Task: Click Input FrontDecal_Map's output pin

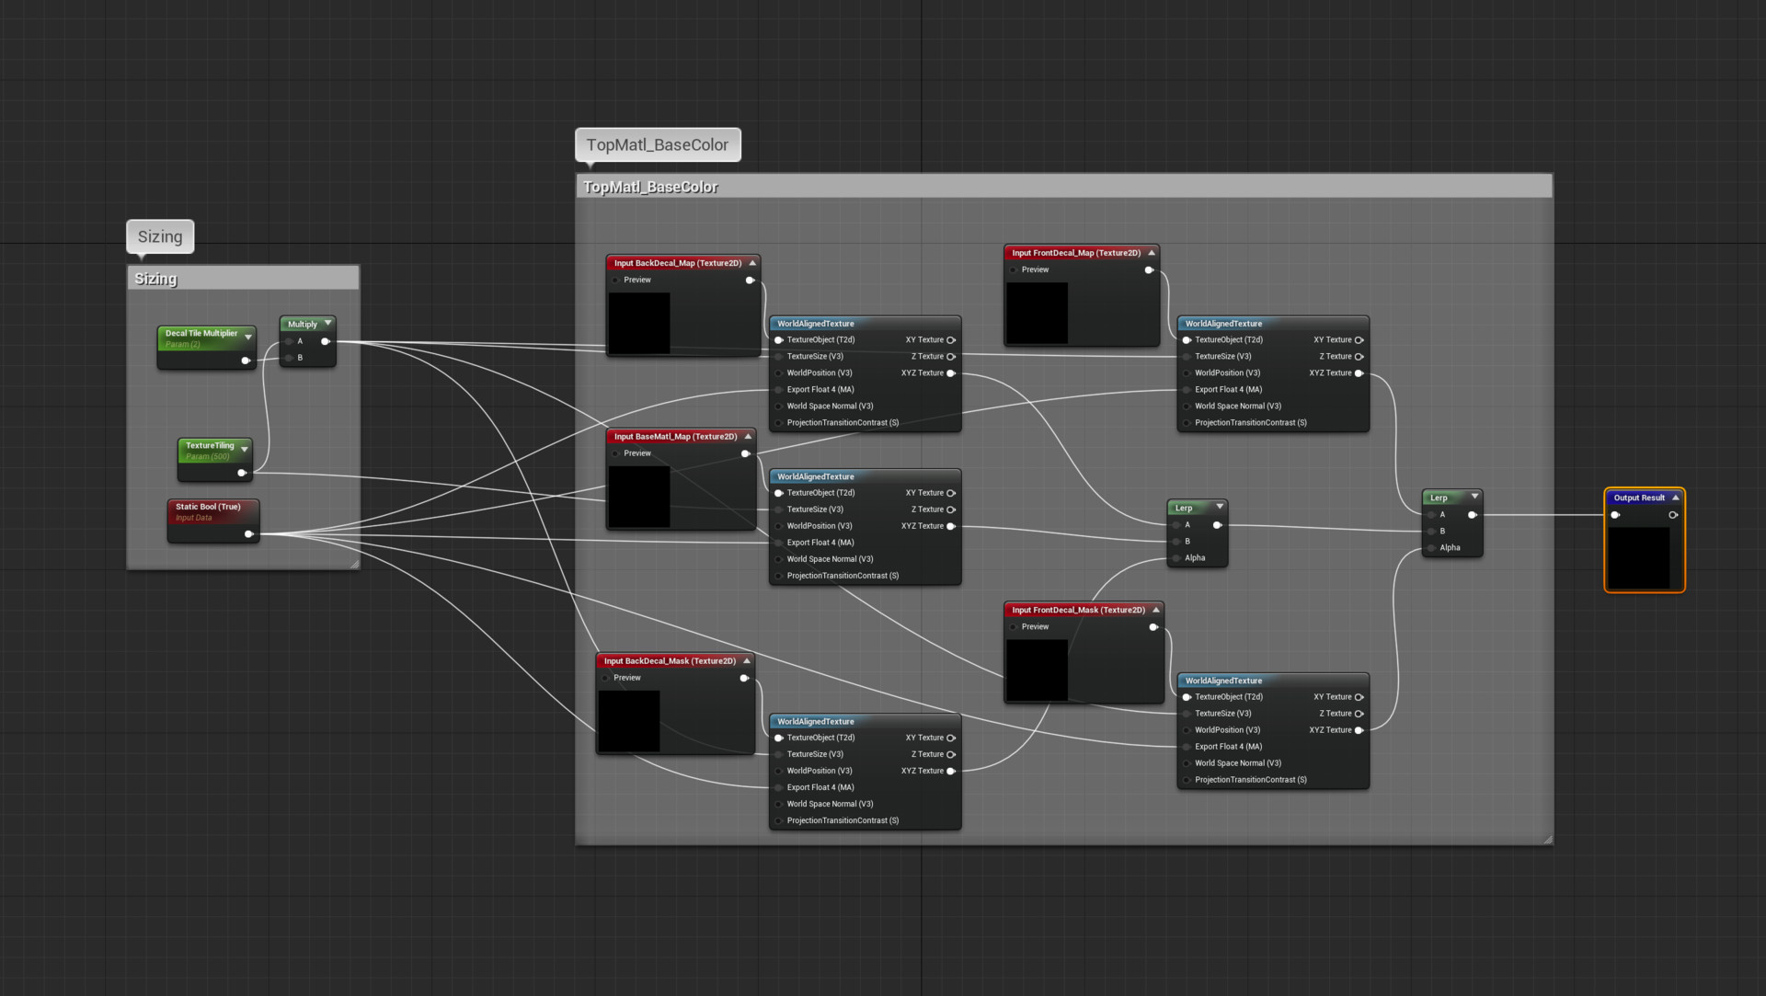Action: pos(1148,269)
